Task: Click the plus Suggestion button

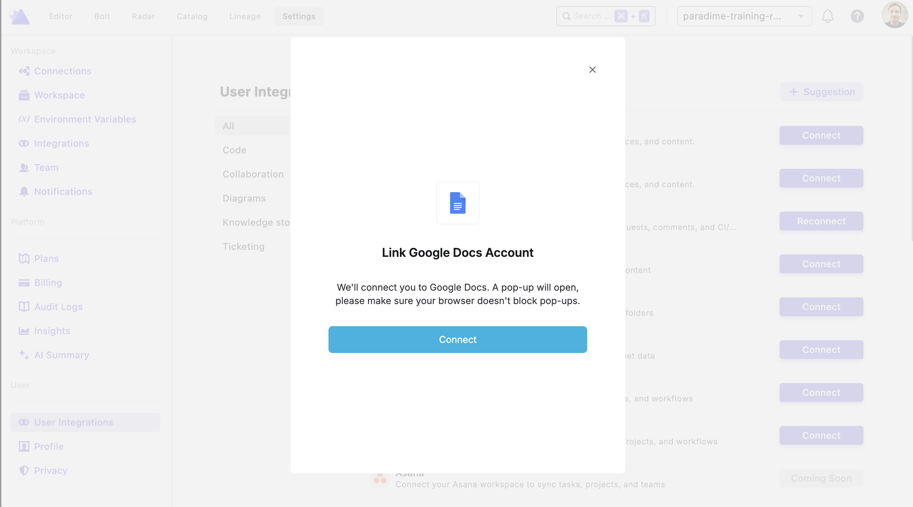Action: click(x=821, y=92)
